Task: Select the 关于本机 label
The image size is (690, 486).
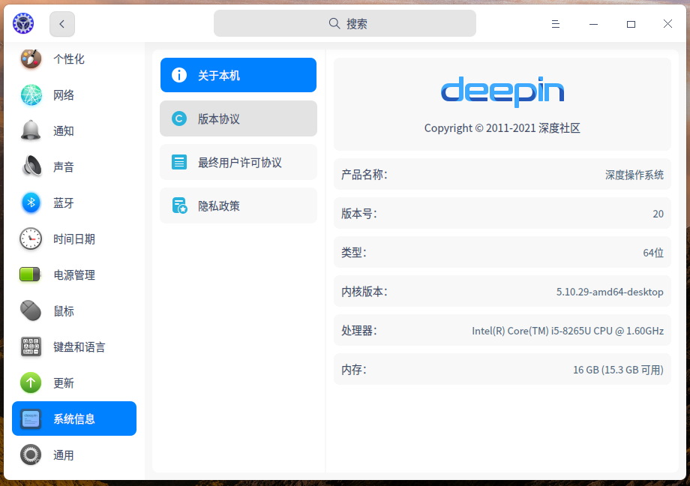Action: (x=219, y=75)
